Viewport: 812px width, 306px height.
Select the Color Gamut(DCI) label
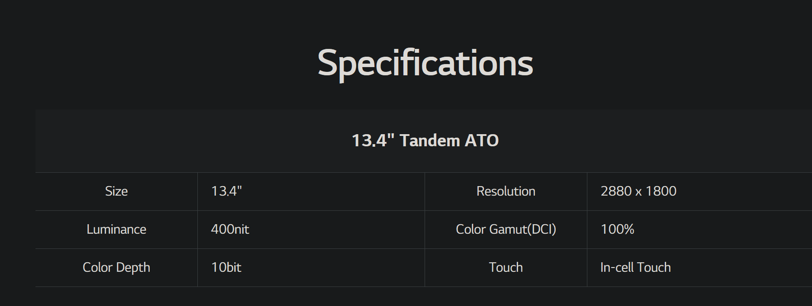pyautogui.click(x=506, y=229)
